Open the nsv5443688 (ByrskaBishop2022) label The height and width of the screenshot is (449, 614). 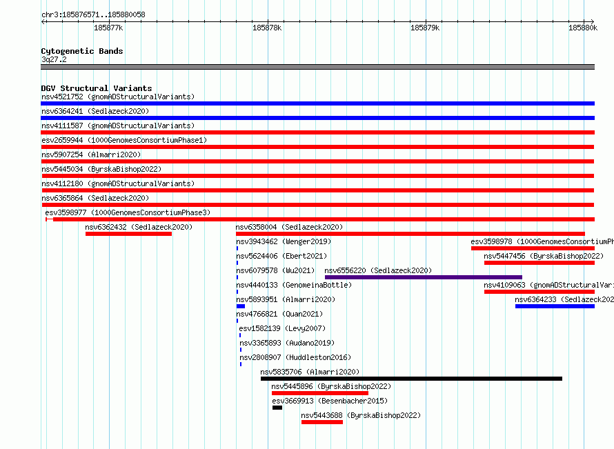(361, 415)
